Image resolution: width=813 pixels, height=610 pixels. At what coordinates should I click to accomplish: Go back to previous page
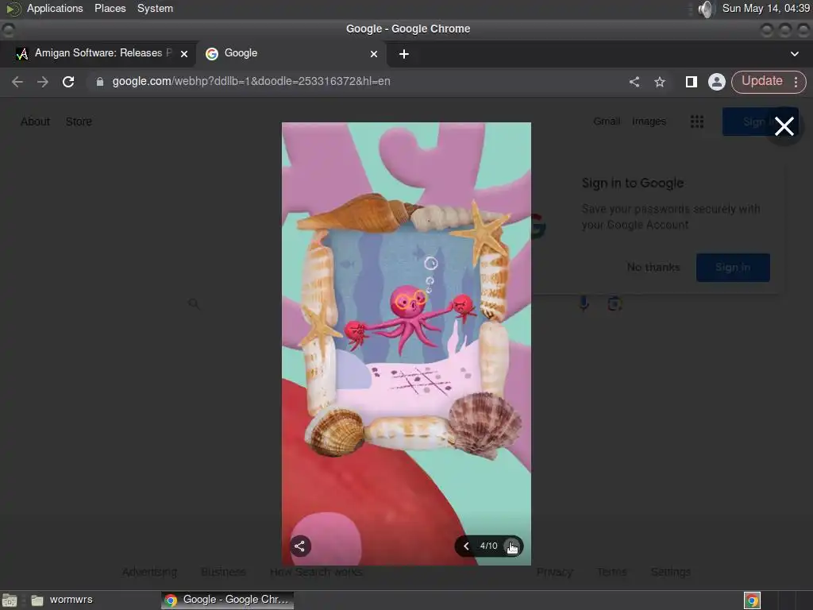[x=17, y=82]
